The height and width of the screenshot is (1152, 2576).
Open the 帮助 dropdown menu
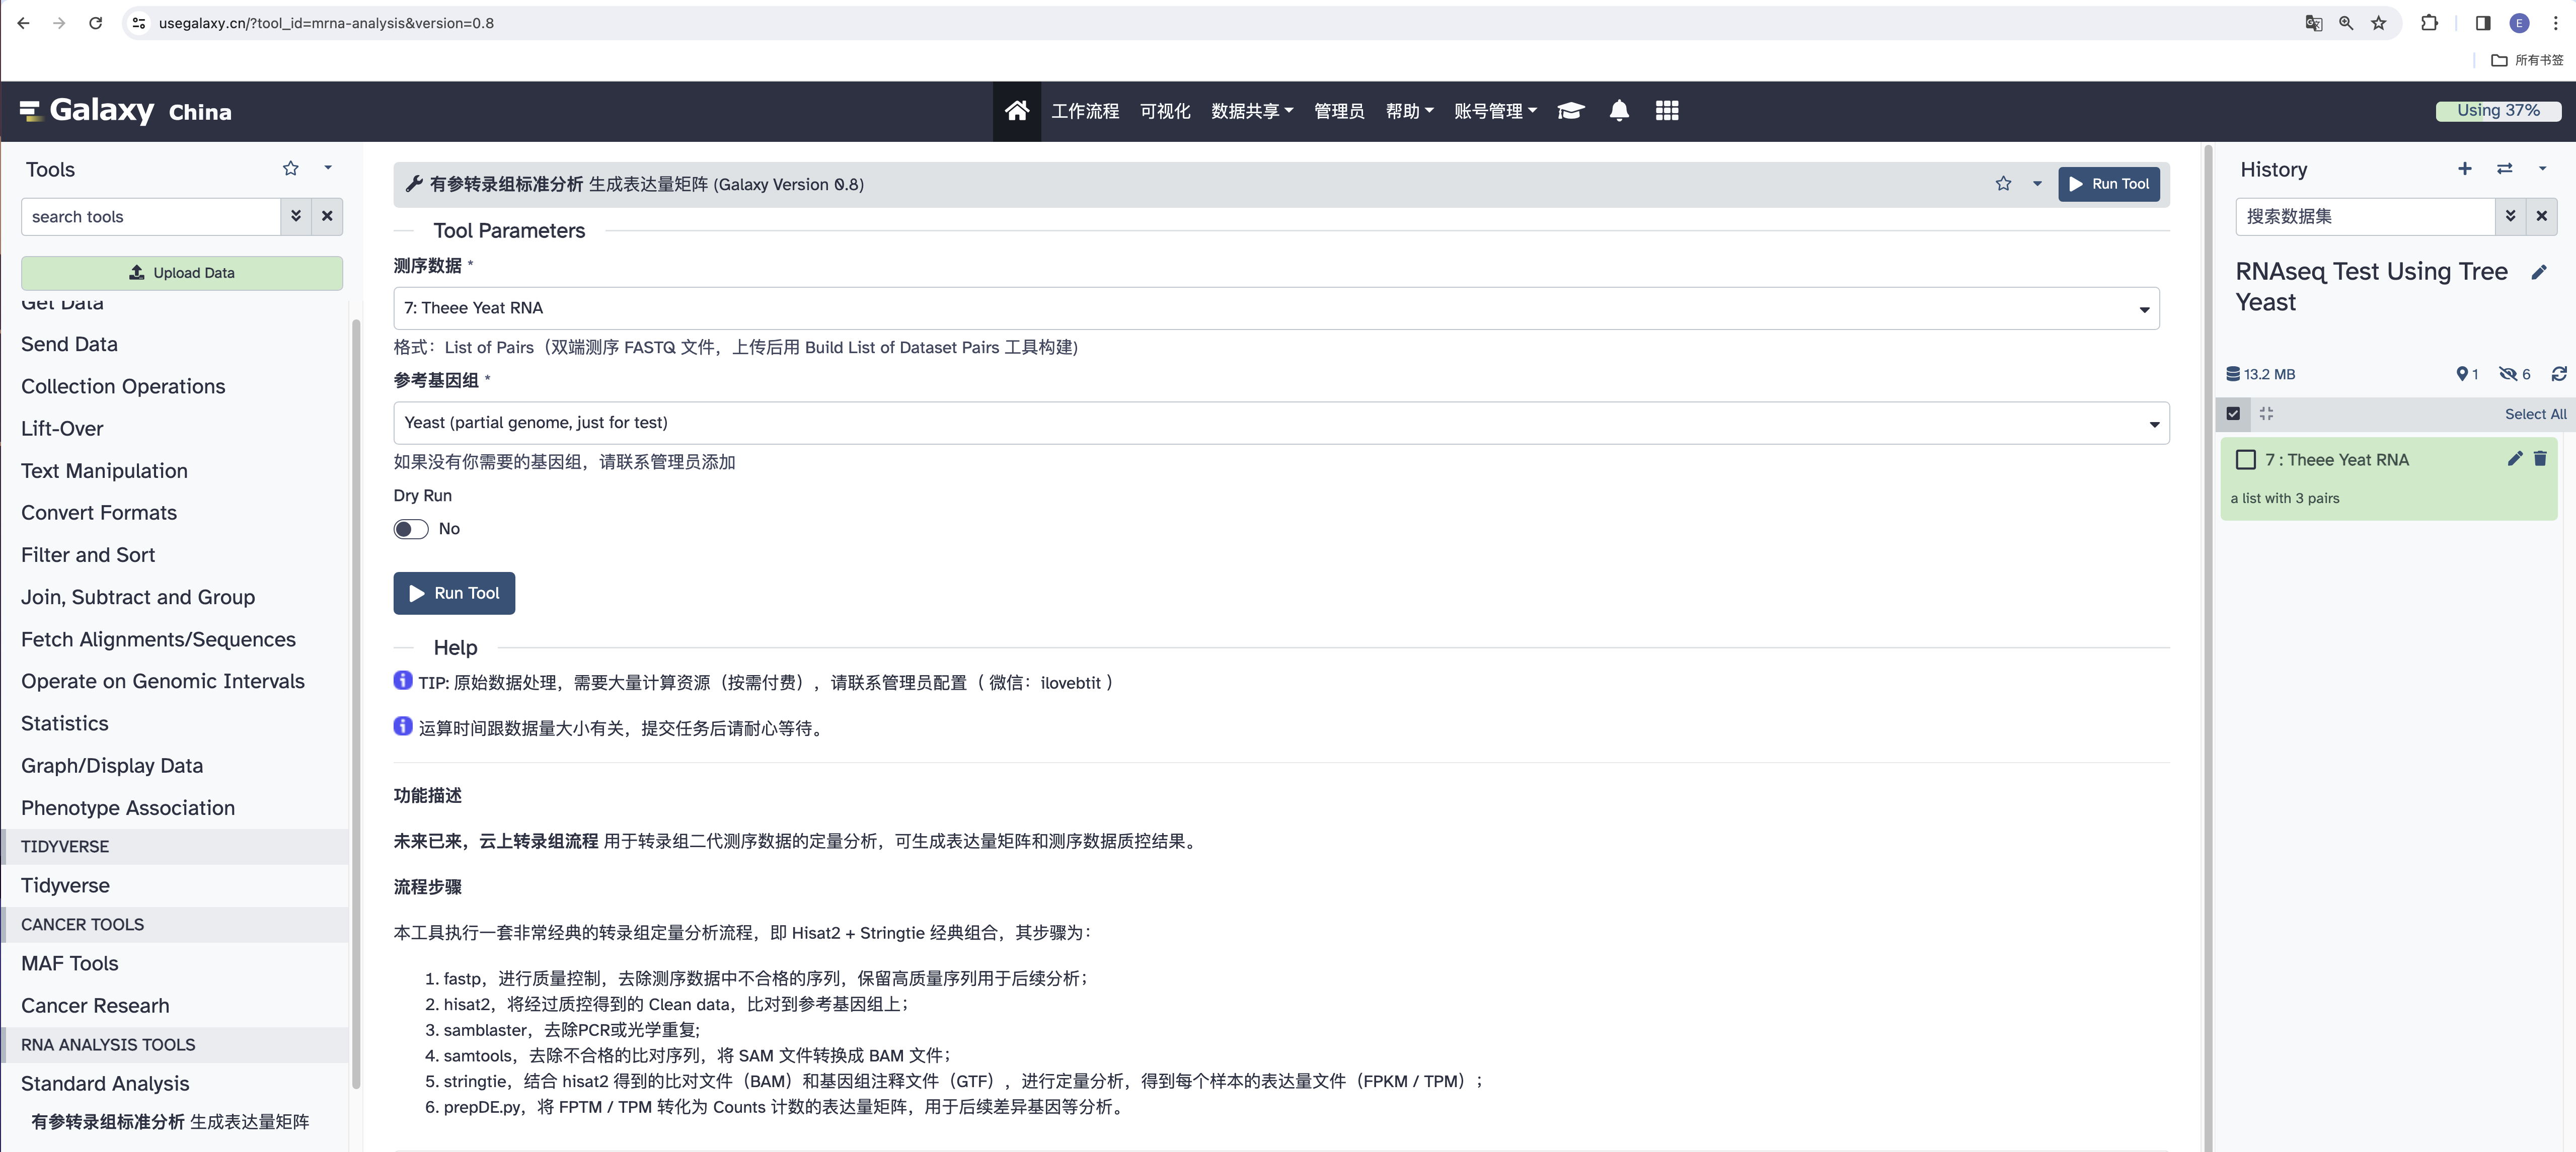[x=1409, y=111]
